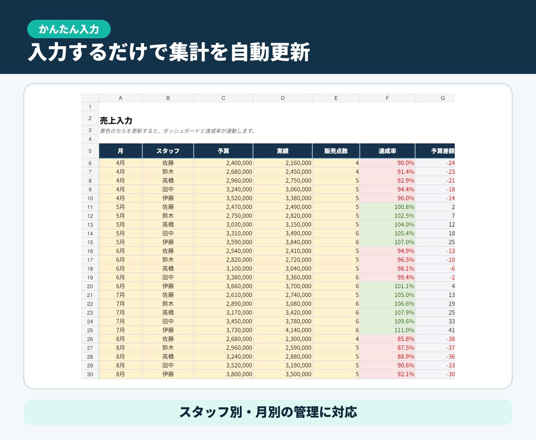Click the 月 table header cell
This screenshot has width=536, height=440.
tap(120, 151)
